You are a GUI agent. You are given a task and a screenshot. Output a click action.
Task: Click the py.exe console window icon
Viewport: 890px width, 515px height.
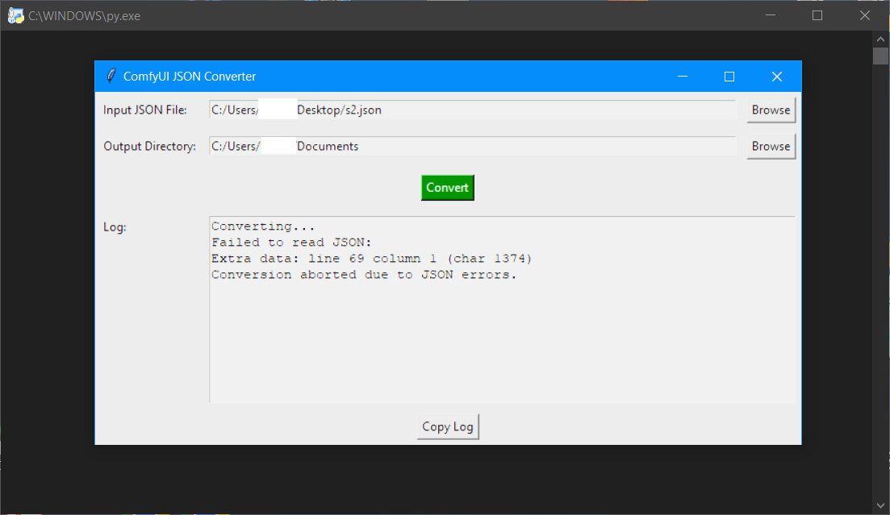pos(15,16)
